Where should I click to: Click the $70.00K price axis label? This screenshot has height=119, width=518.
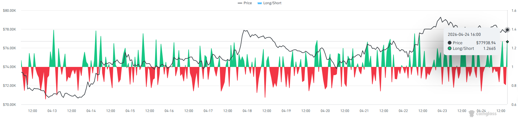pos(9,105)
